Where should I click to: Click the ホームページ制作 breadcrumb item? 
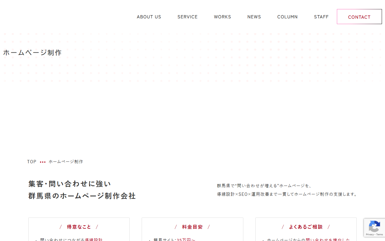tap(66, 162)
